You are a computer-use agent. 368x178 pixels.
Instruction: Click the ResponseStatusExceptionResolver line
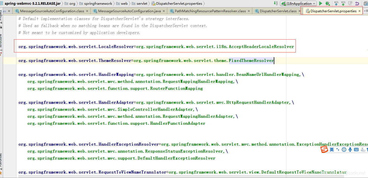pos(128,151)
